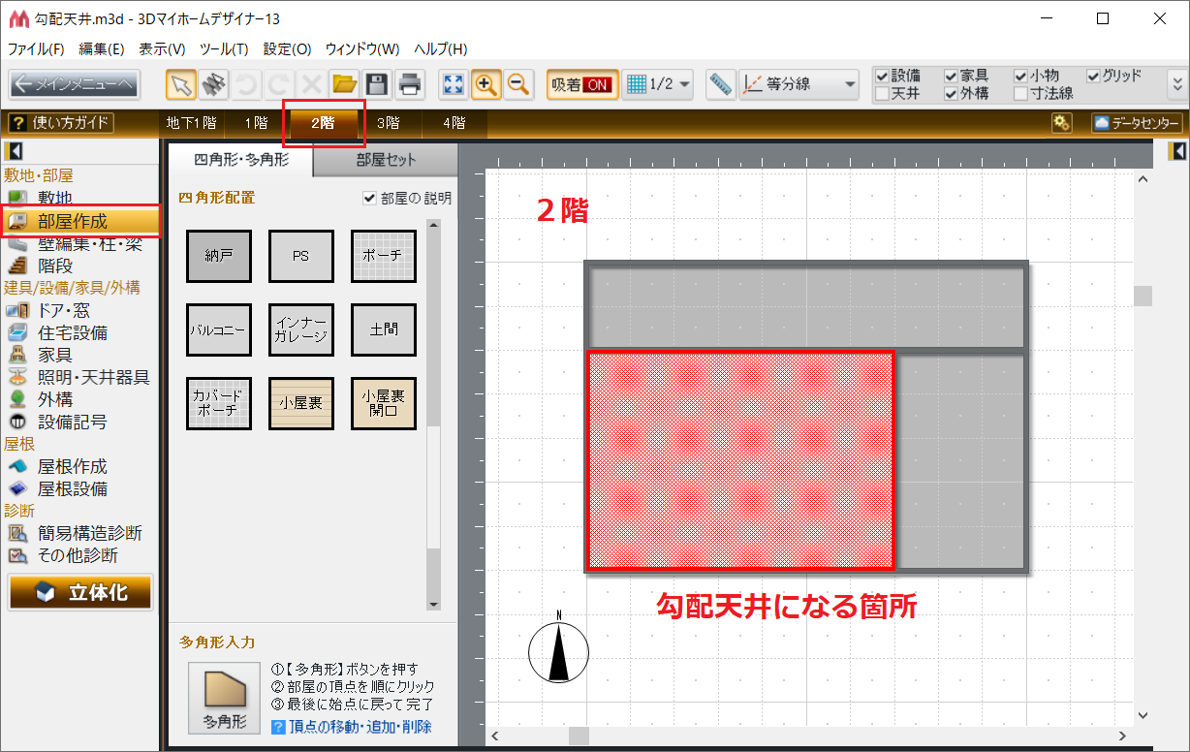The width and height of the screenshot is (1190, 752).
Task: Select the 小屋裏 room tile
Action: coord(301,403)
